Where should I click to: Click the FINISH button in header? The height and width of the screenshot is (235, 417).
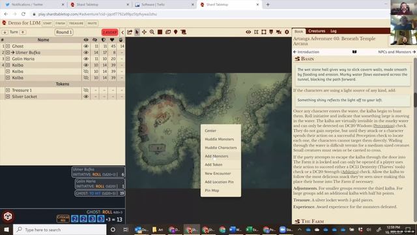61,23
